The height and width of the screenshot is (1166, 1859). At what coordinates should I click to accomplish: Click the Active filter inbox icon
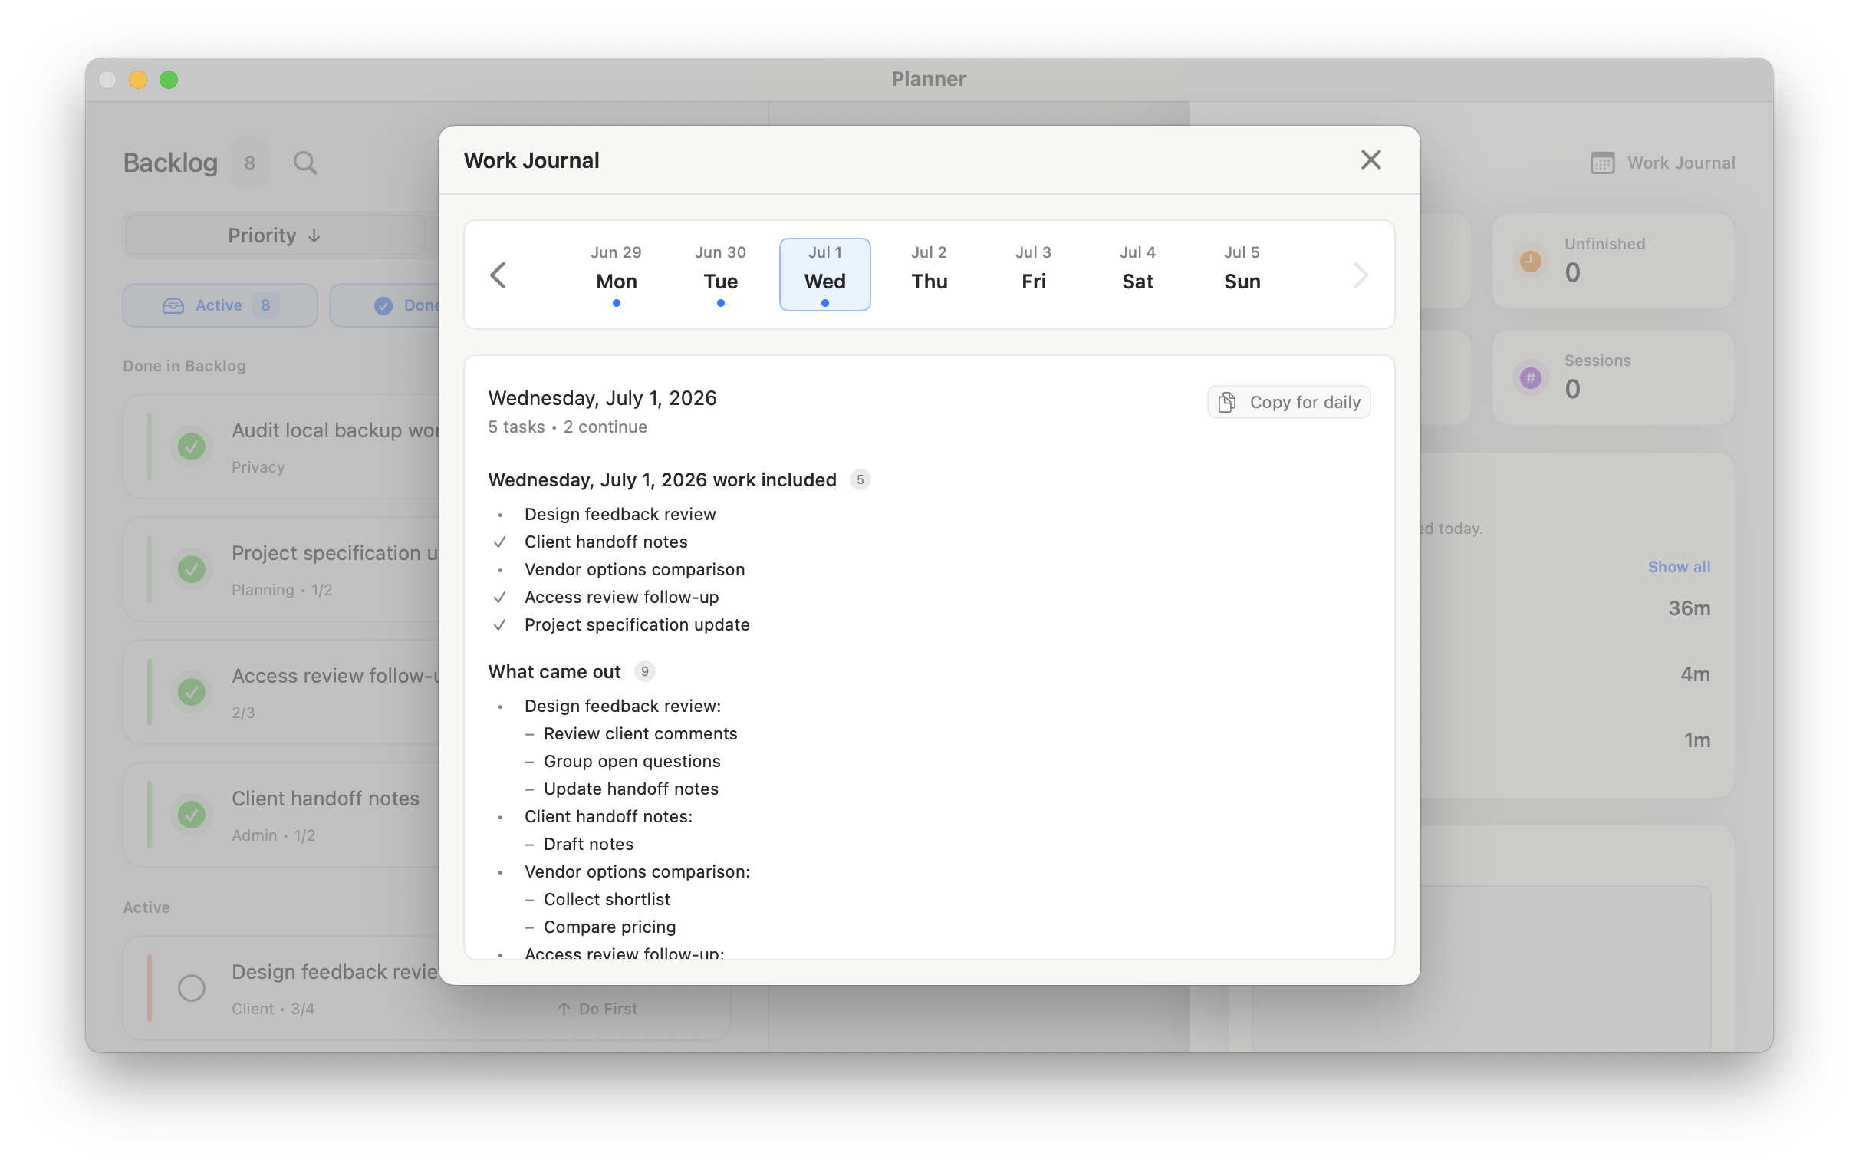173,305
